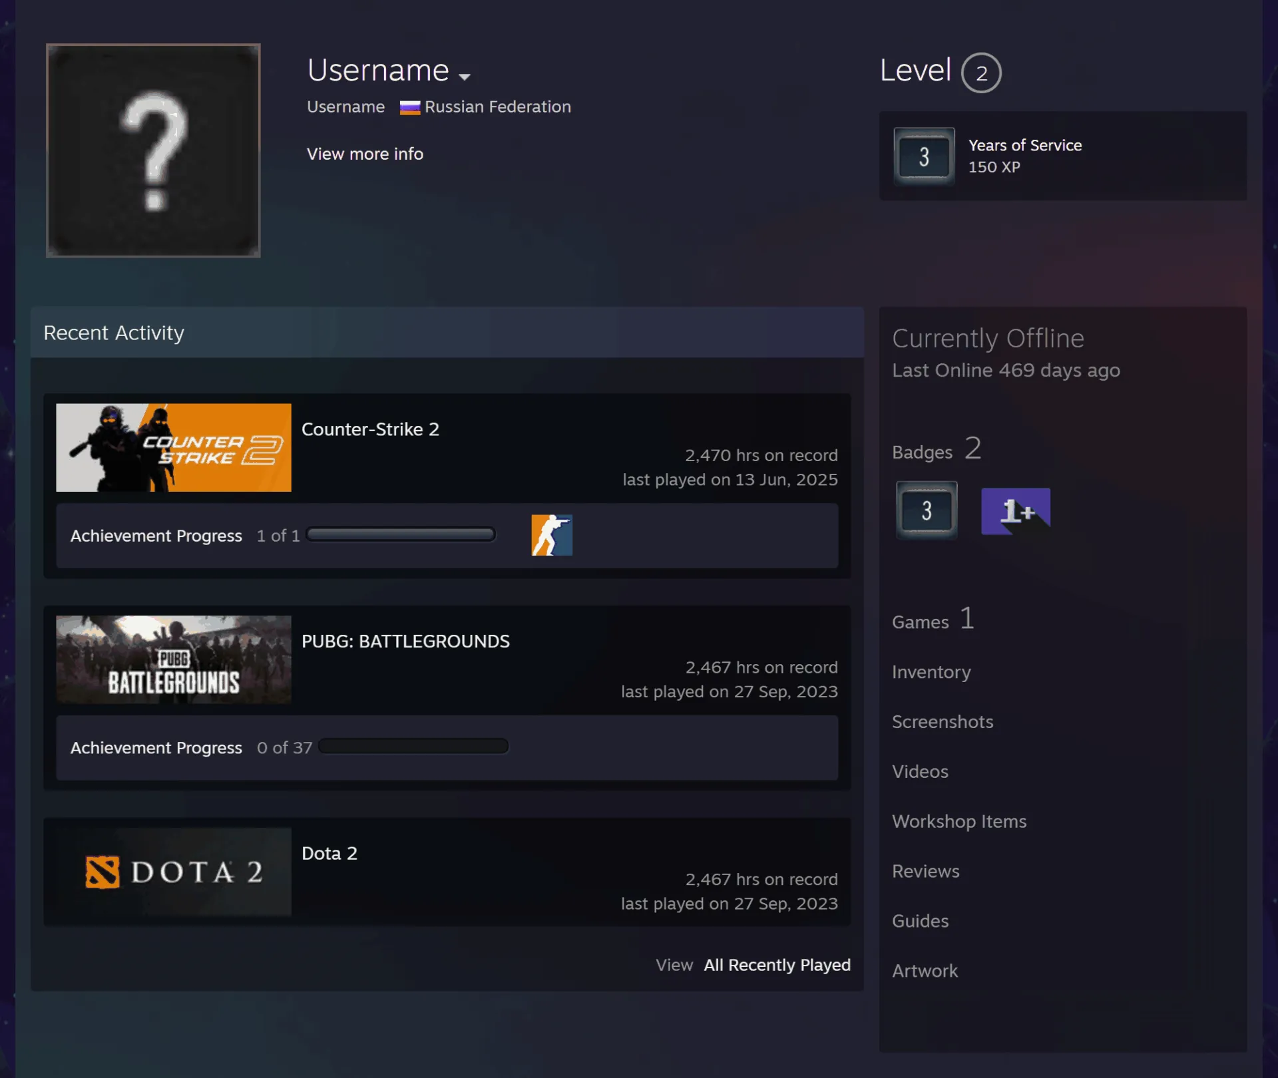Open the PUBG: BATTLEGROUNDS banner image
1278x1078 pixels.
tap(174, 659)
